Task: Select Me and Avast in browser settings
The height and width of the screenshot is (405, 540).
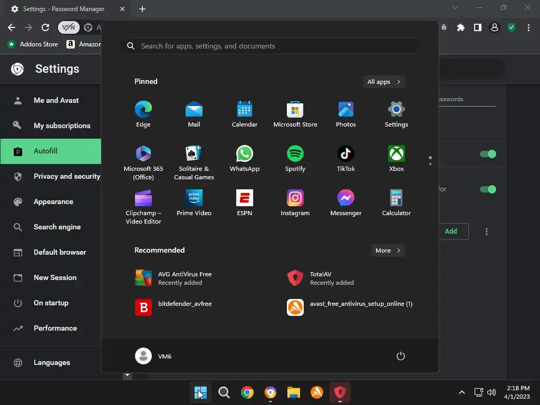Action: [x=51, y=101]
